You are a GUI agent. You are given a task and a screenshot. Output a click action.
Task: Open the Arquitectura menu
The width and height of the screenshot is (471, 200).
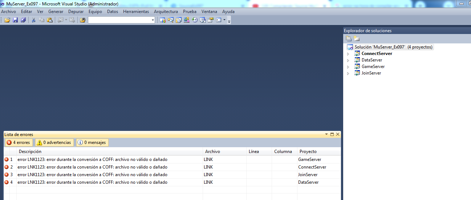tap(166, 12)
